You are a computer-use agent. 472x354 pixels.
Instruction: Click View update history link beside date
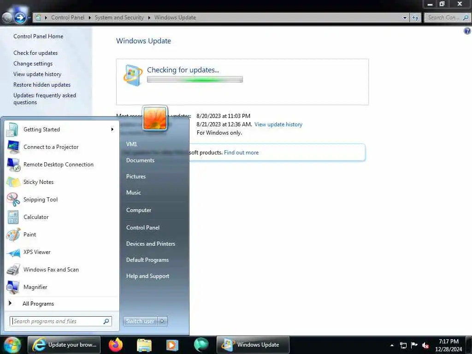[x=278, y=124]
